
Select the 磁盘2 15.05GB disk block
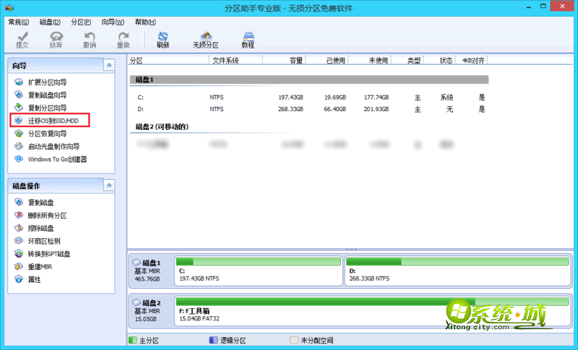[151, 311]
